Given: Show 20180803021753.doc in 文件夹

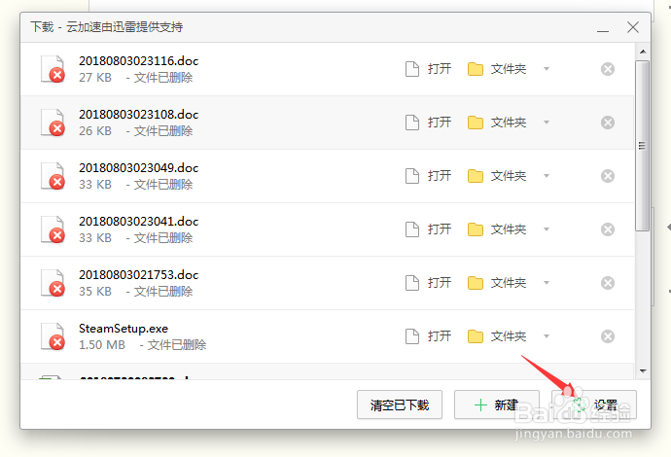Looking at the screenshot, I should 497,283.
